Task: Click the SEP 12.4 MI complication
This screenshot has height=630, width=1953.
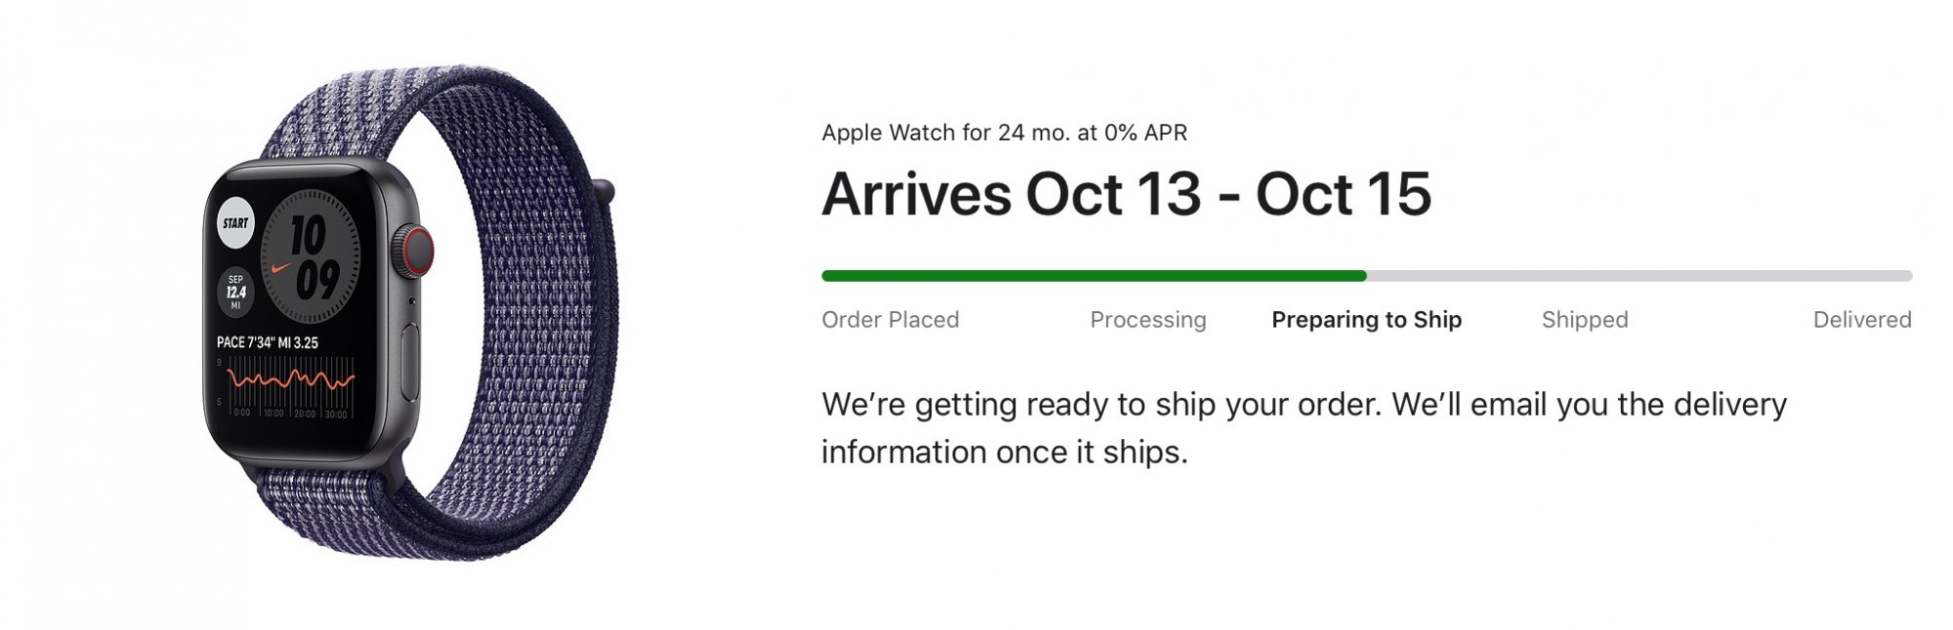Action: (235, 292)
